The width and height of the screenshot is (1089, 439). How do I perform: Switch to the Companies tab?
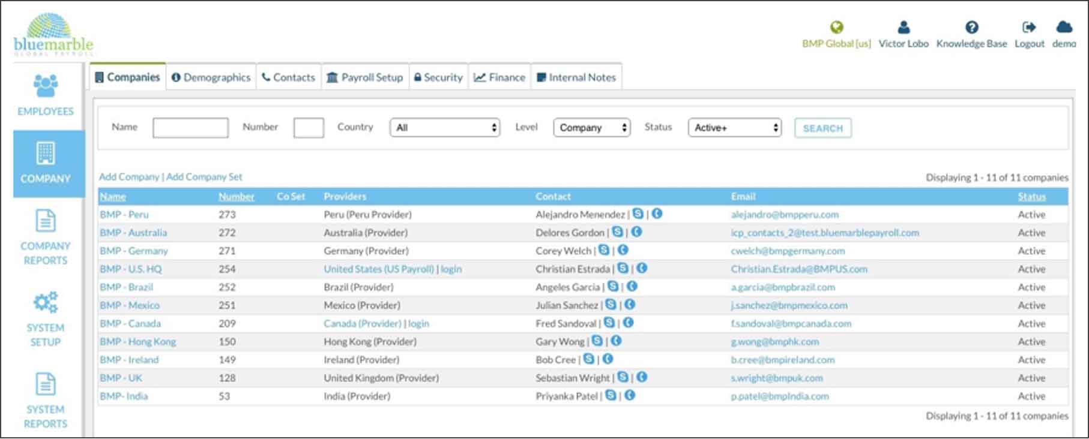[x=128, y=77]
